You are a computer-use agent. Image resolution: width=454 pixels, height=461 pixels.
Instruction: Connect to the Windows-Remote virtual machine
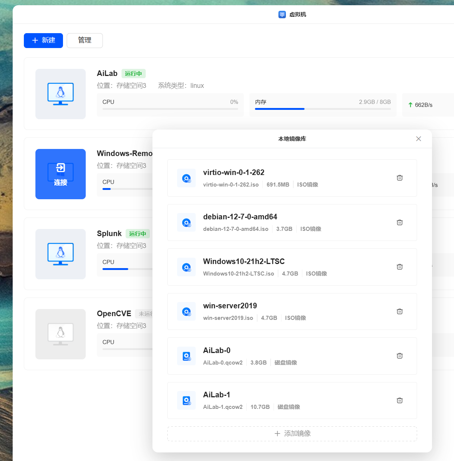60,174
